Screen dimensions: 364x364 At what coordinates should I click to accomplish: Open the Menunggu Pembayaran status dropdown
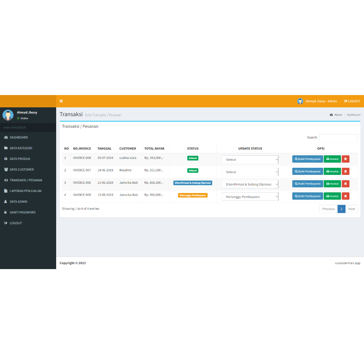[250, 197]
